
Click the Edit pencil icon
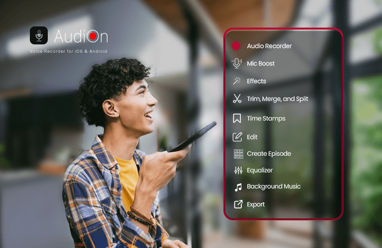click(237, 137)
